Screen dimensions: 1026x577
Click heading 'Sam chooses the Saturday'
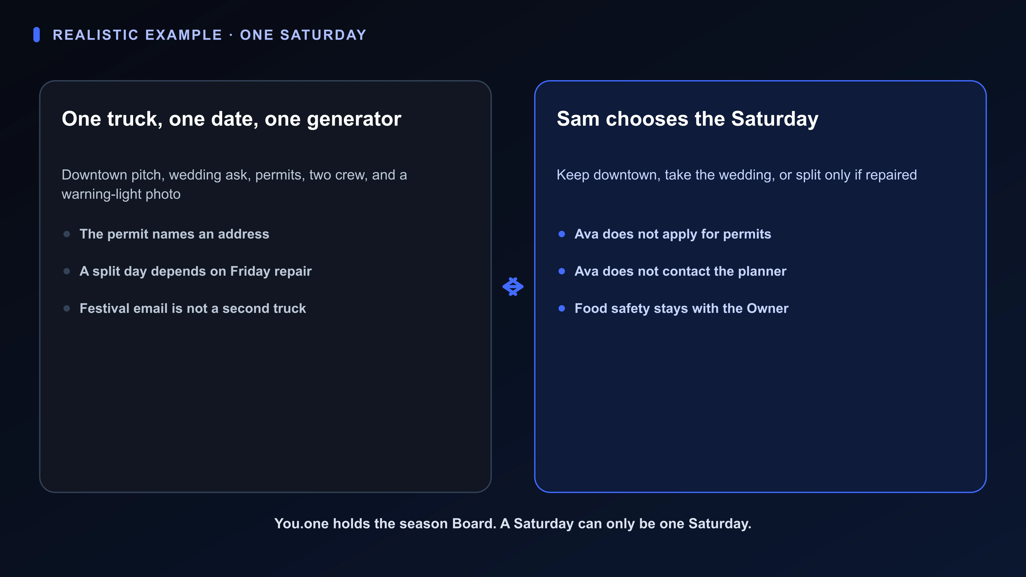click(687, 119)
